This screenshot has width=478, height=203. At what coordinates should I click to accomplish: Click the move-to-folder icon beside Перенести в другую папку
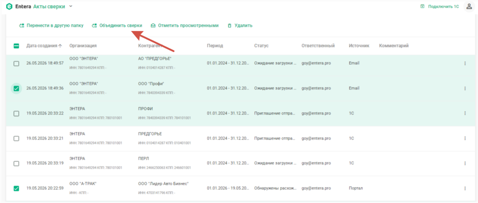[x=22, y=25]
